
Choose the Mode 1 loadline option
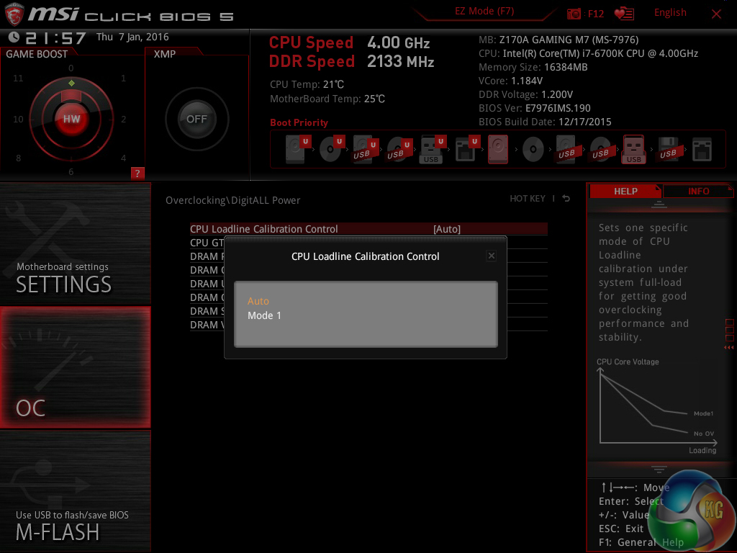click(x=264, y=315)
